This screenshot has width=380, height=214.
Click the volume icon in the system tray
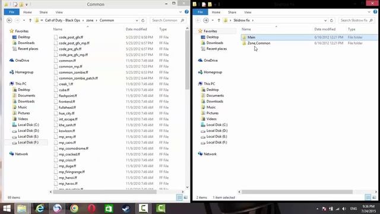pos(344,209)
